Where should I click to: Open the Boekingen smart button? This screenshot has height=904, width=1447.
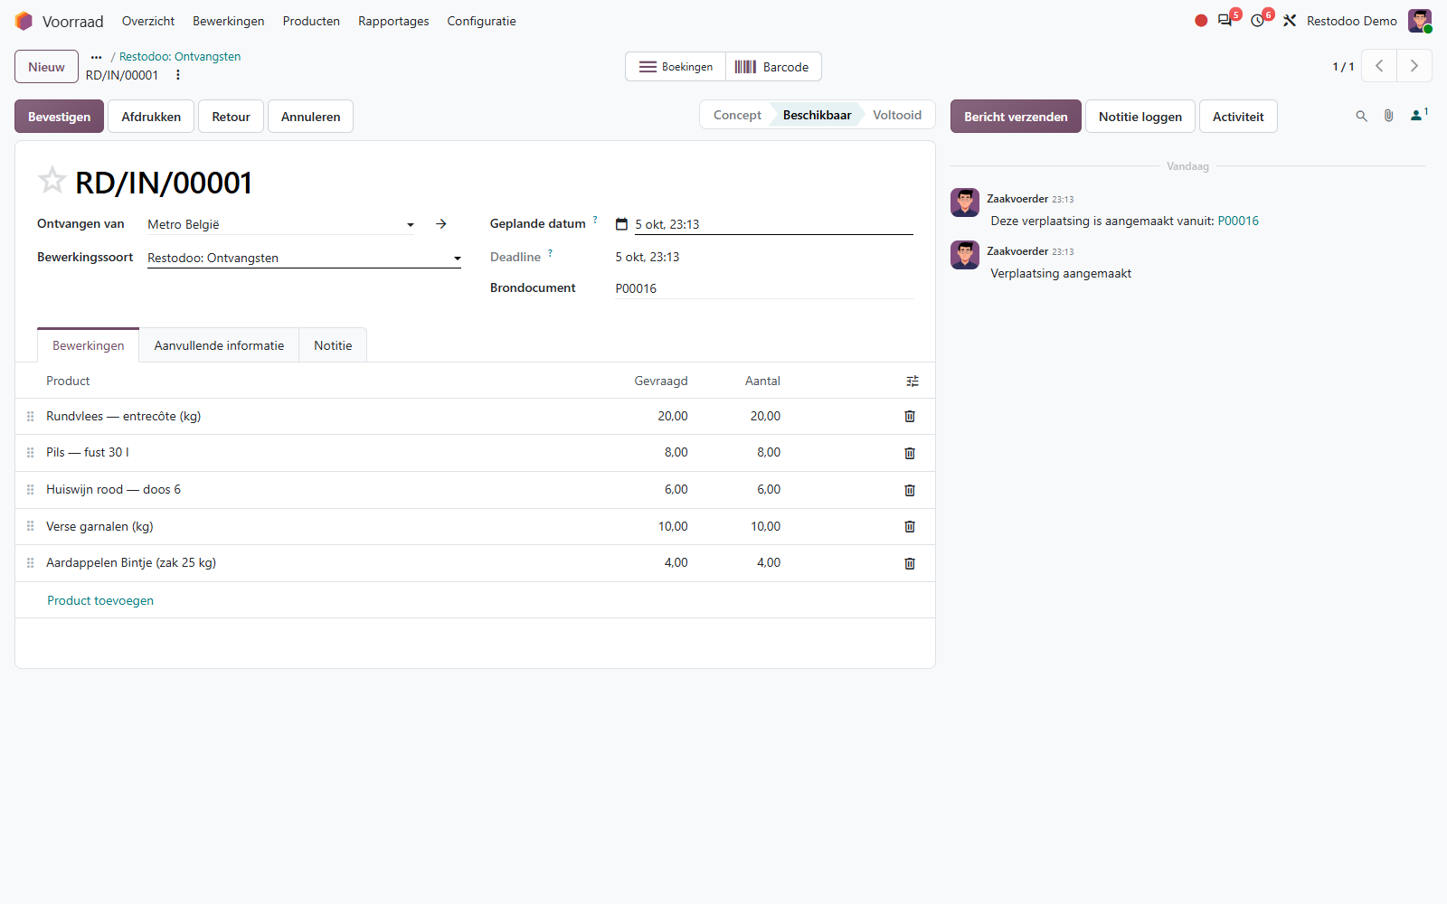click(676, 67)
